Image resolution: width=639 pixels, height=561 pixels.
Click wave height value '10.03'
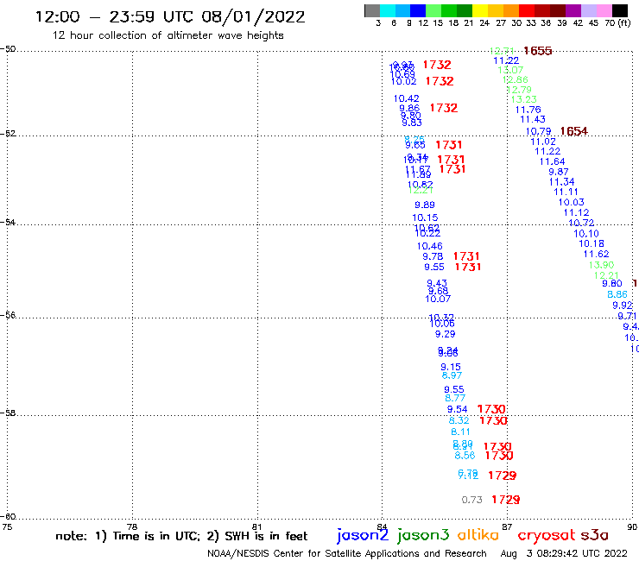point(571,202)
